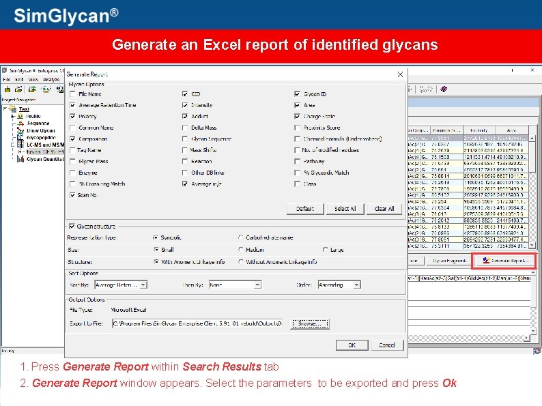Click the Test project folder icon
The width and height of the screenshot is (542, 406).
tap(13, 109)
